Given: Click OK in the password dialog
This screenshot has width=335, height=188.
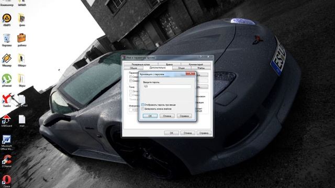Looking at the screenshot, I should point(150,116).
